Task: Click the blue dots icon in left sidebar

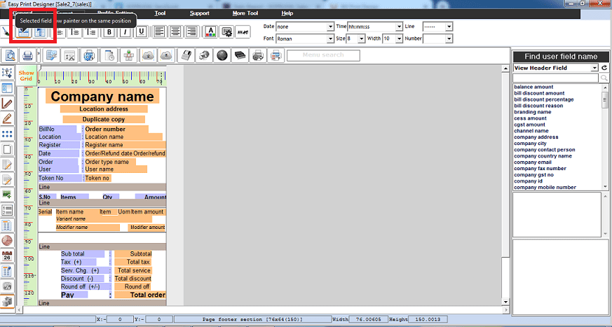Action: coord(7,134)
